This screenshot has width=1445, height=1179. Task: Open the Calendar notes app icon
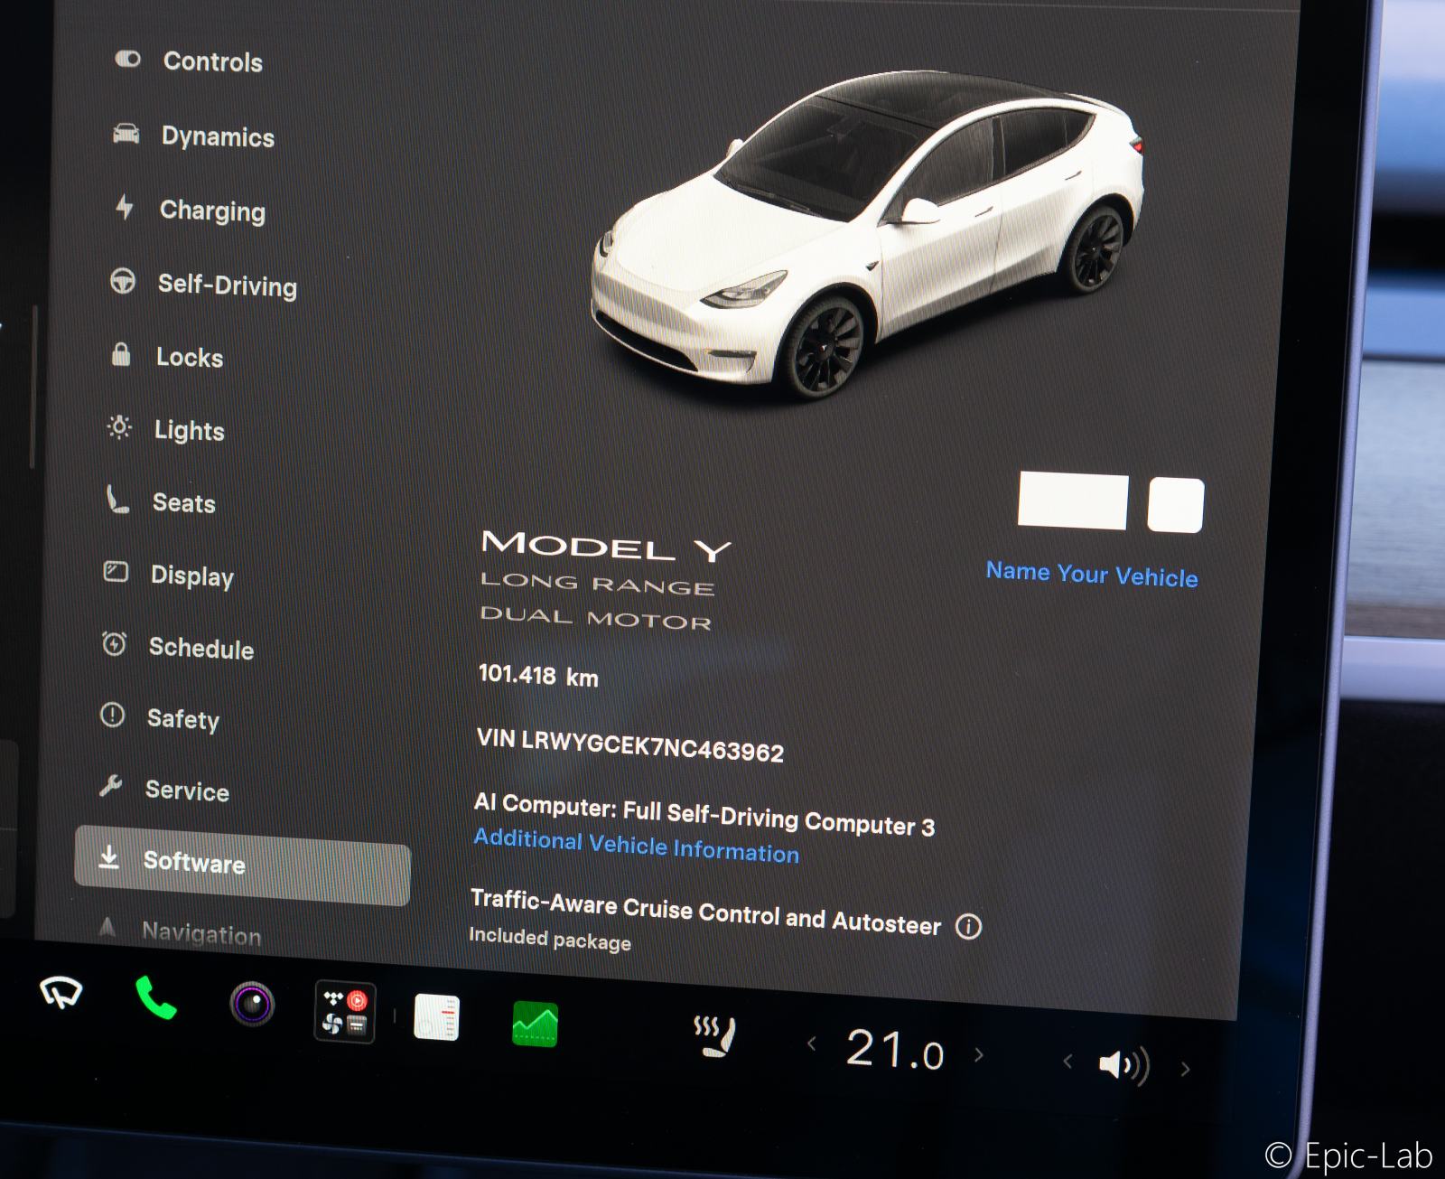436,1018
